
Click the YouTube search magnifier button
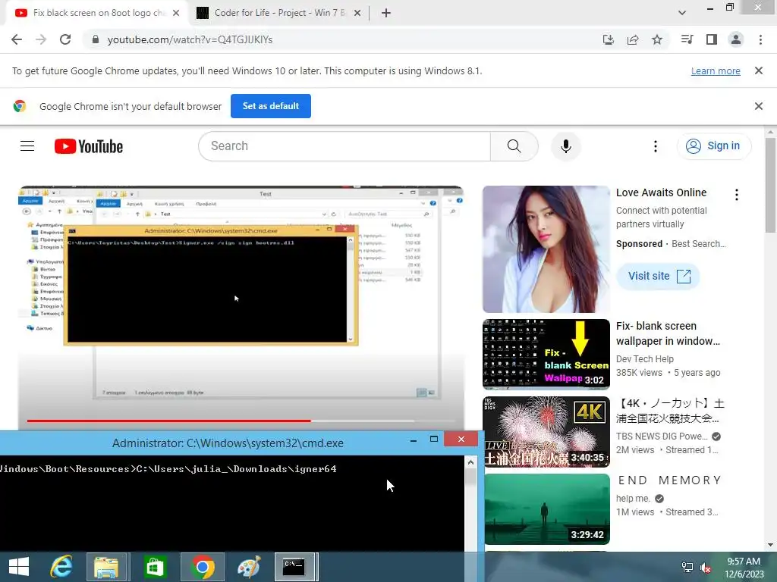pos(514,146)
